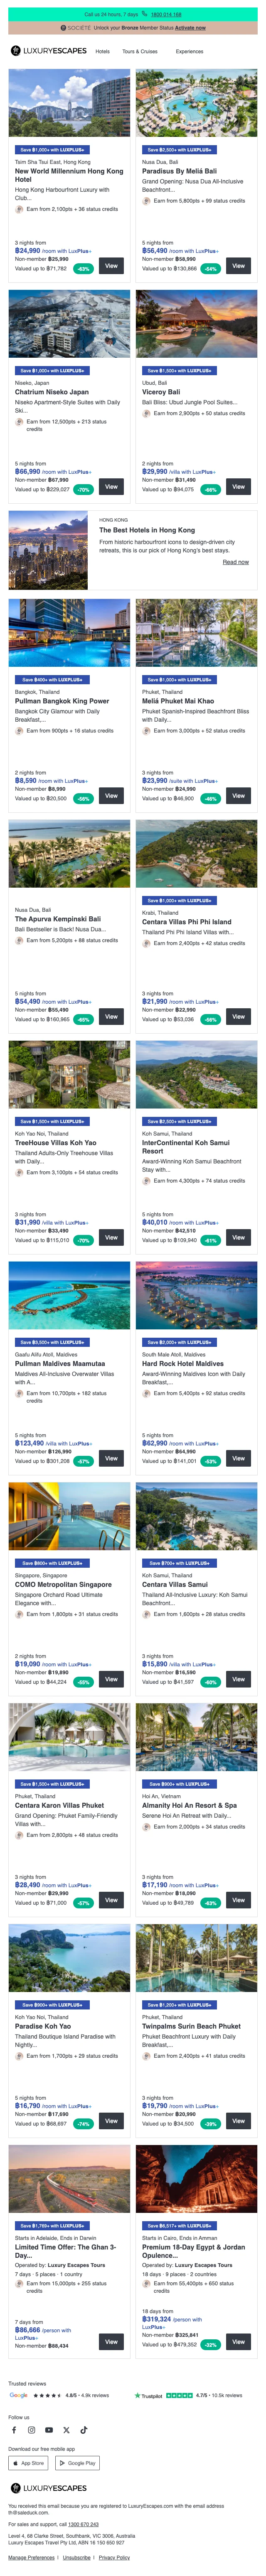The height and width of the screenshot is (2576, 266).
Task: Click the Activate now link
Action: (190, 28)
